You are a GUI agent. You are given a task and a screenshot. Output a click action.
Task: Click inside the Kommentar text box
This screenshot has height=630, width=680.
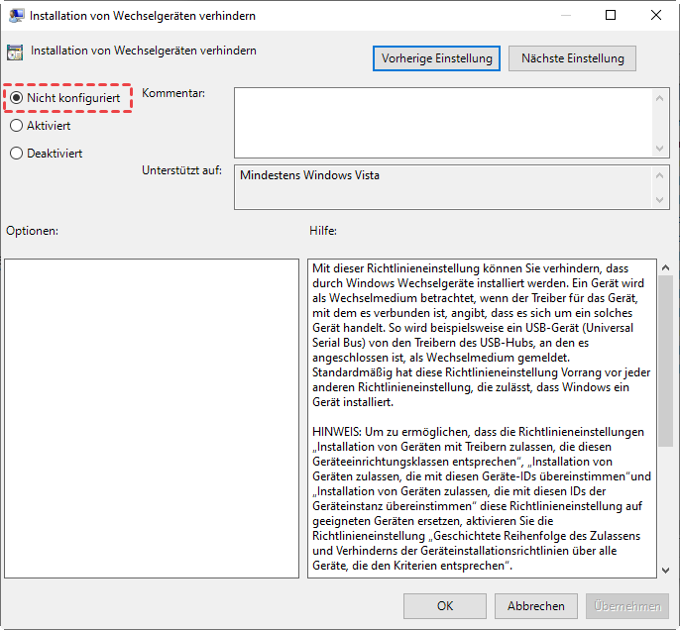442,123
